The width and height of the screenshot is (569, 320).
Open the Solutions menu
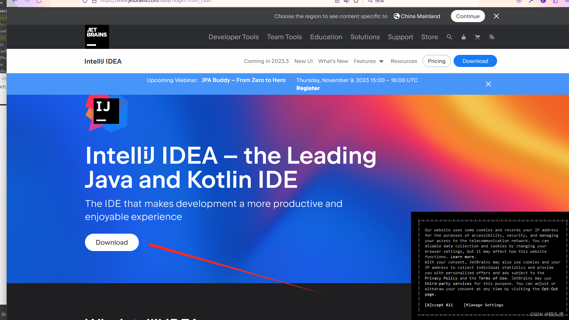click(x=365, y=37)
